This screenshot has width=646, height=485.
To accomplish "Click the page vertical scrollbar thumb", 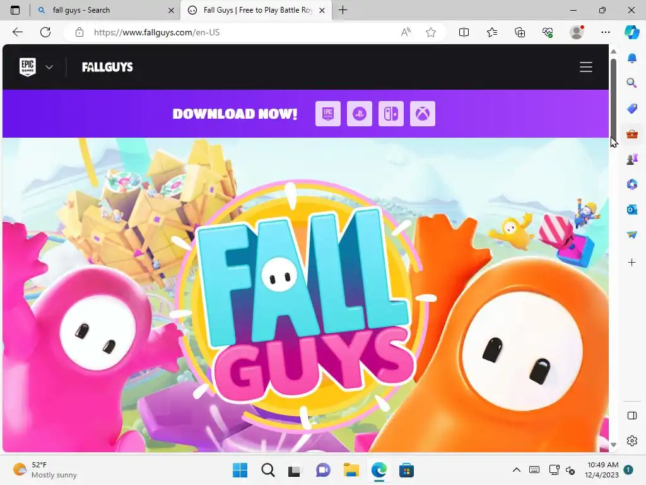I will tap(613, 100).
